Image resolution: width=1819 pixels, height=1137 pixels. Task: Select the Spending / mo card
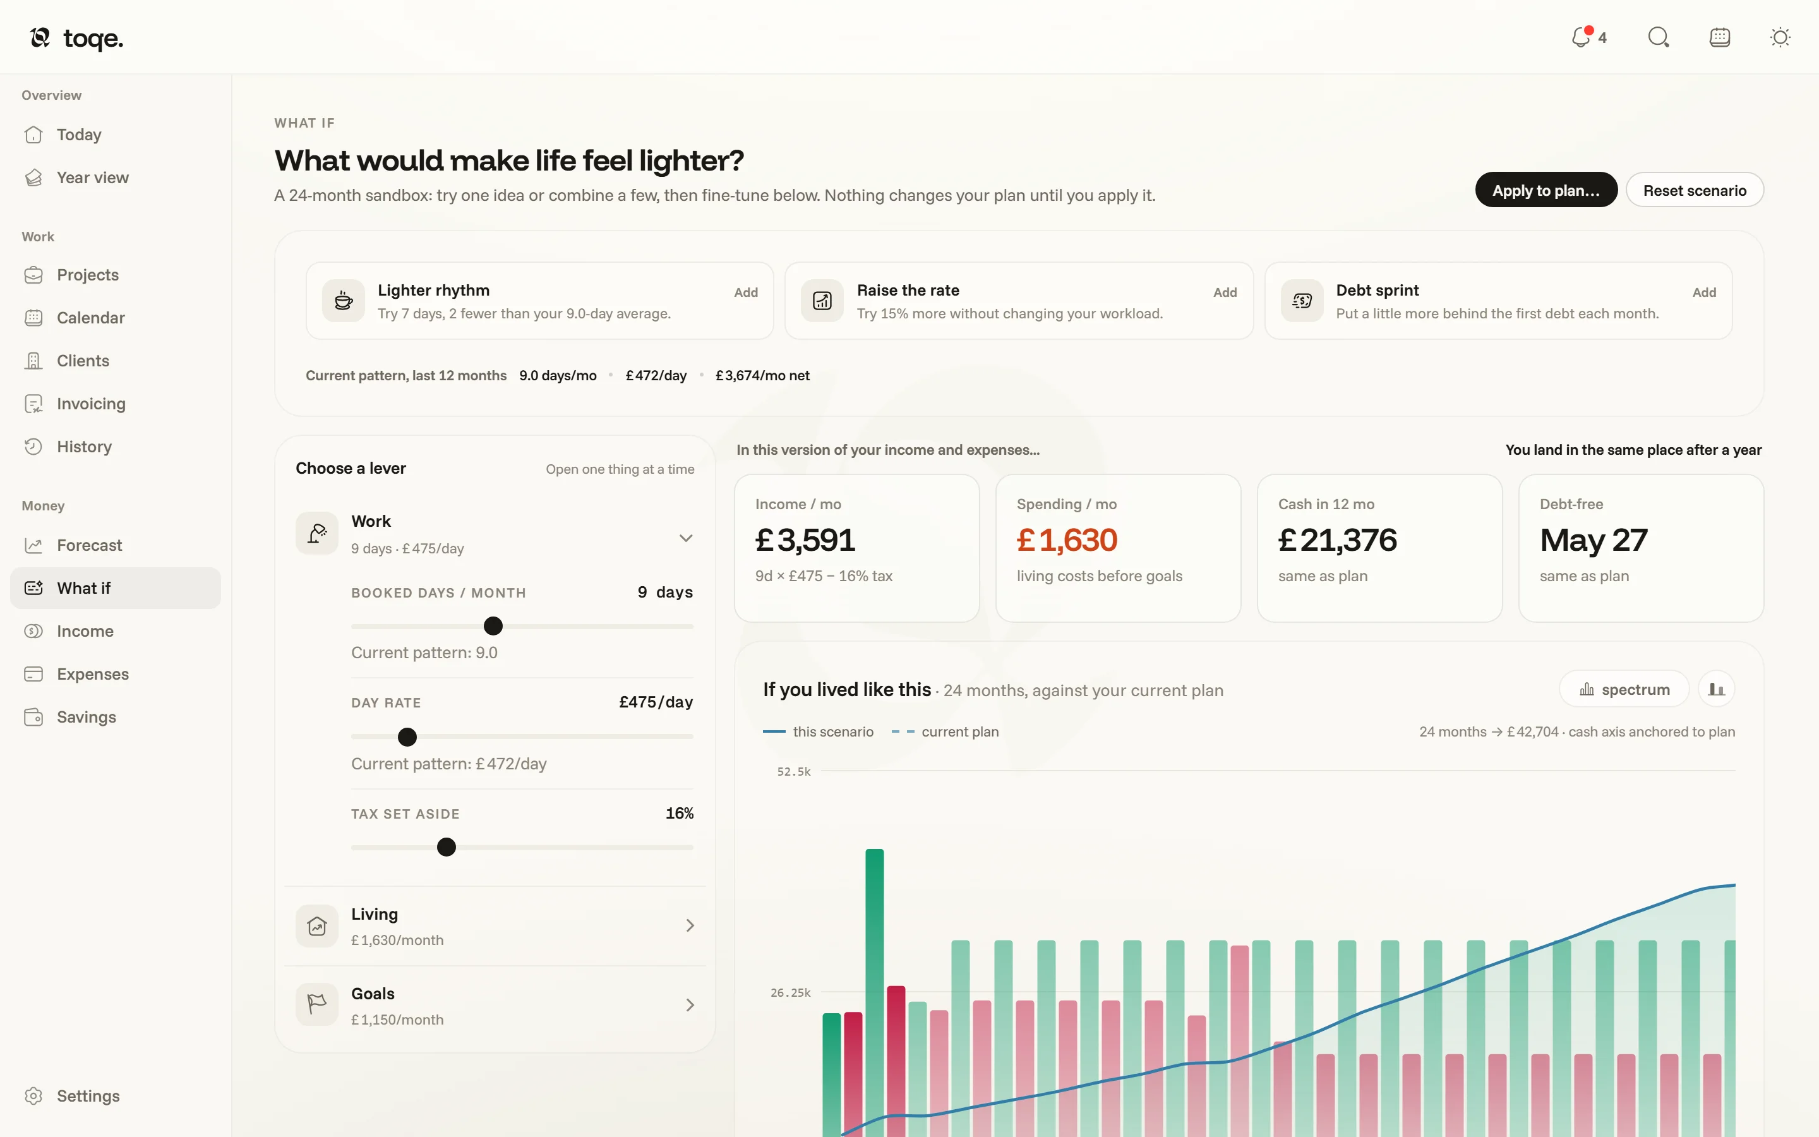pyautogui.click(x=1118, y=548)
